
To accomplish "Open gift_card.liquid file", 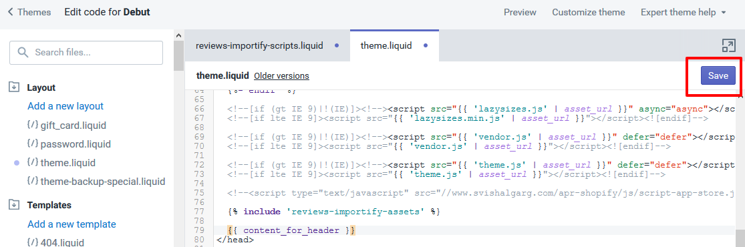I will 73,126.
